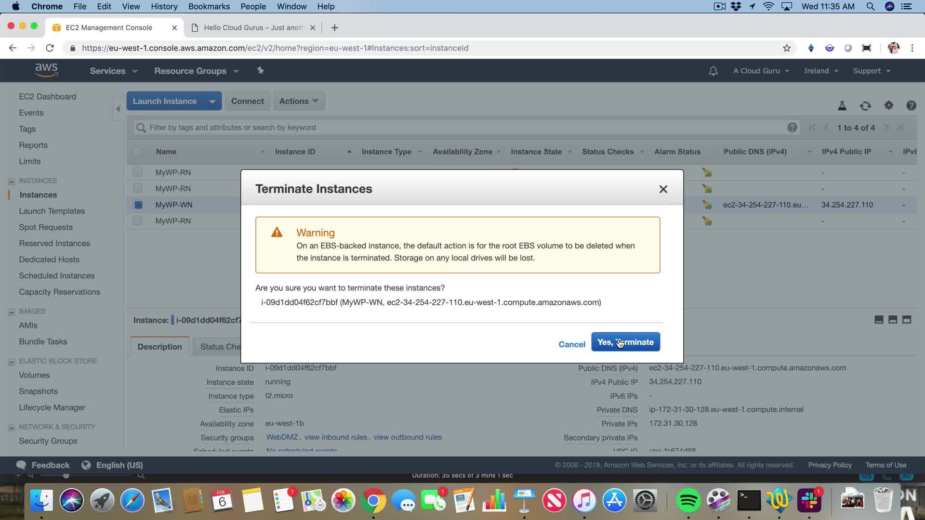
Task: Expand the Actions dropdown
Action: 299,101
